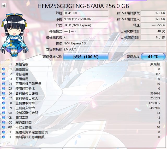Click the status dot for 資料單位已讀取
This screenshot has width=167, height=149.
point(4,93)
